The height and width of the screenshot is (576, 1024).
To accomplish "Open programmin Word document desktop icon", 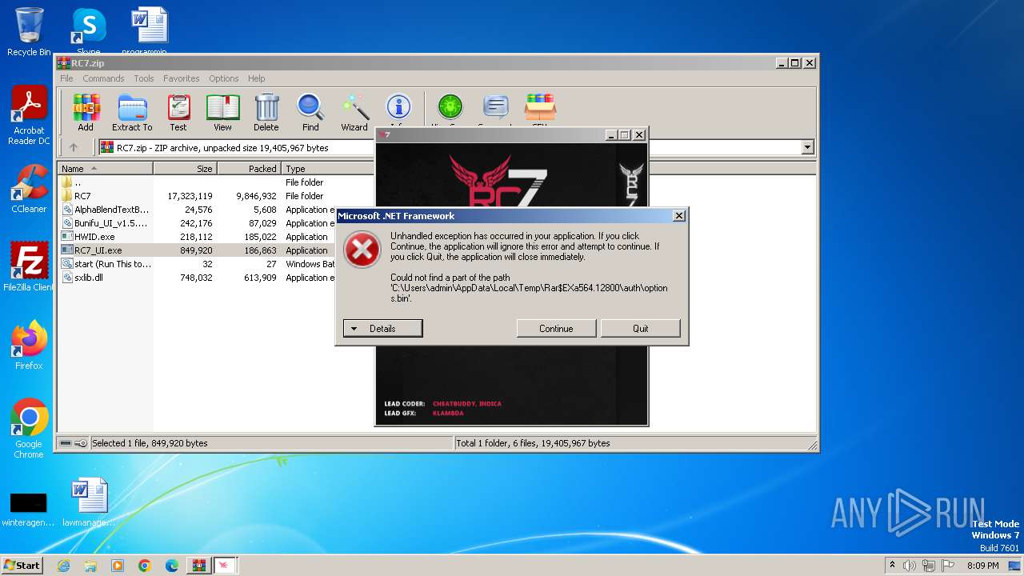I will tap(145, 30).
